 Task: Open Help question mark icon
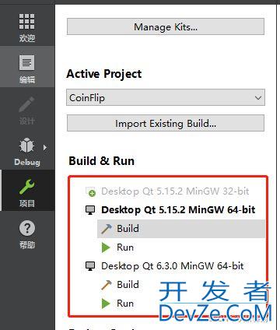[x=27, y=228]
